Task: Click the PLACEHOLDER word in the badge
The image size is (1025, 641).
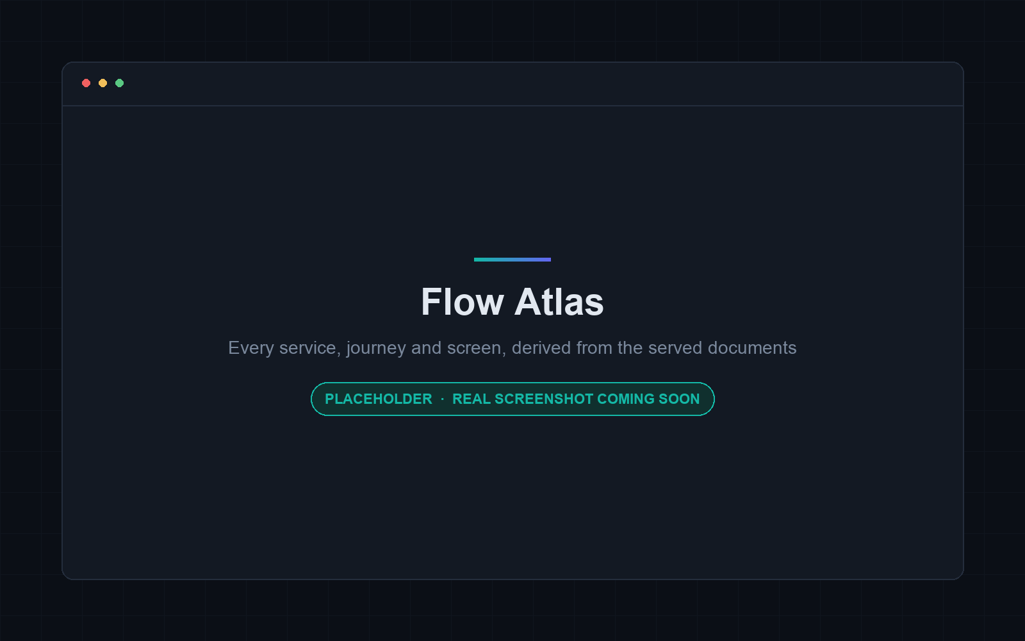Action: click(x=379, y=399)
